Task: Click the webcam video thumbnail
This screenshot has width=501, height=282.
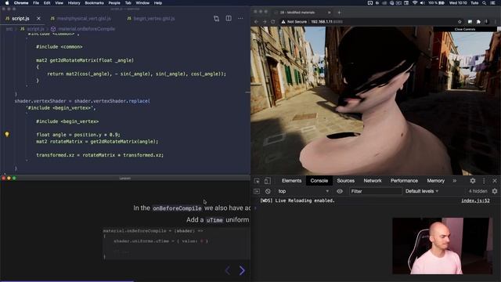Action: (x=442, y=246)
